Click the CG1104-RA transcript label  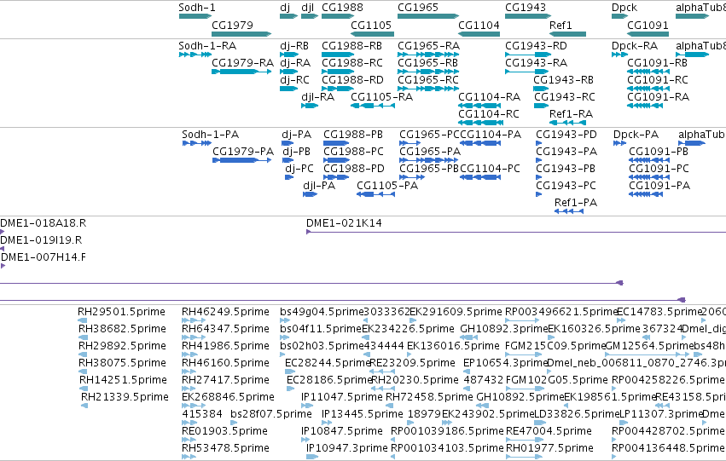tap(490, 97)
